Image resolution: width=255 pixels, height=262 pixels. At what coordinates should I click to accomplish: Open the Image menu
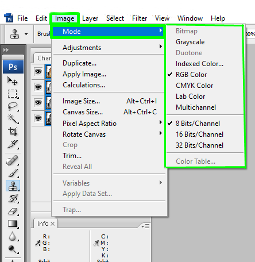65,18
